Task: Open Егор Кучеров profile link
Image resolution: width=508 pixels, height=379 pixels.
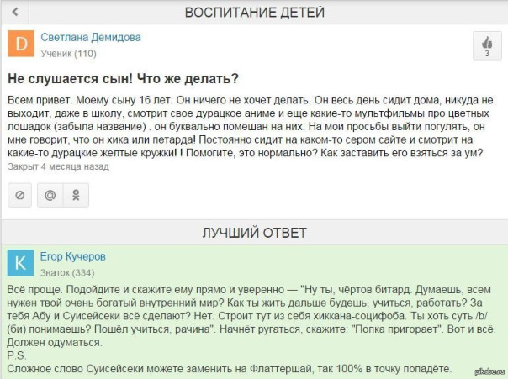Action: tap(73, 256)
